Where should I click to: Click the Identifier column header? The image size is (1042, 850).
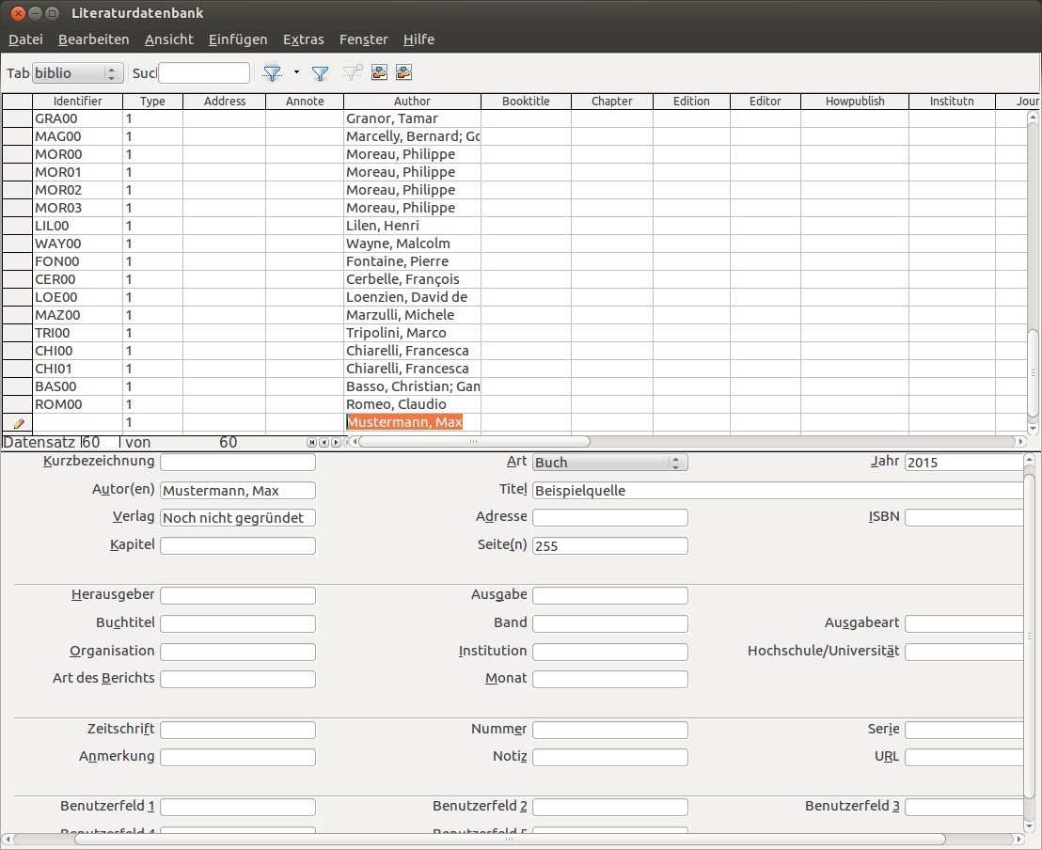click(x=77, y=101)
